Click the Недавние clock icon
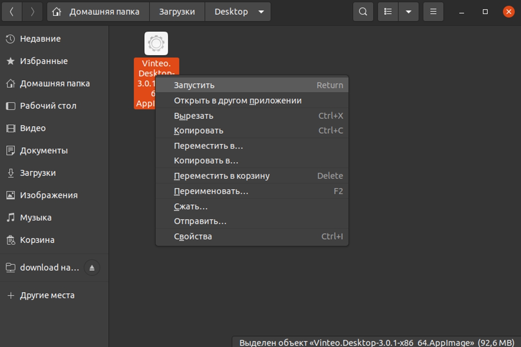This screenshot has height=347, width=521. coord(11,39)
